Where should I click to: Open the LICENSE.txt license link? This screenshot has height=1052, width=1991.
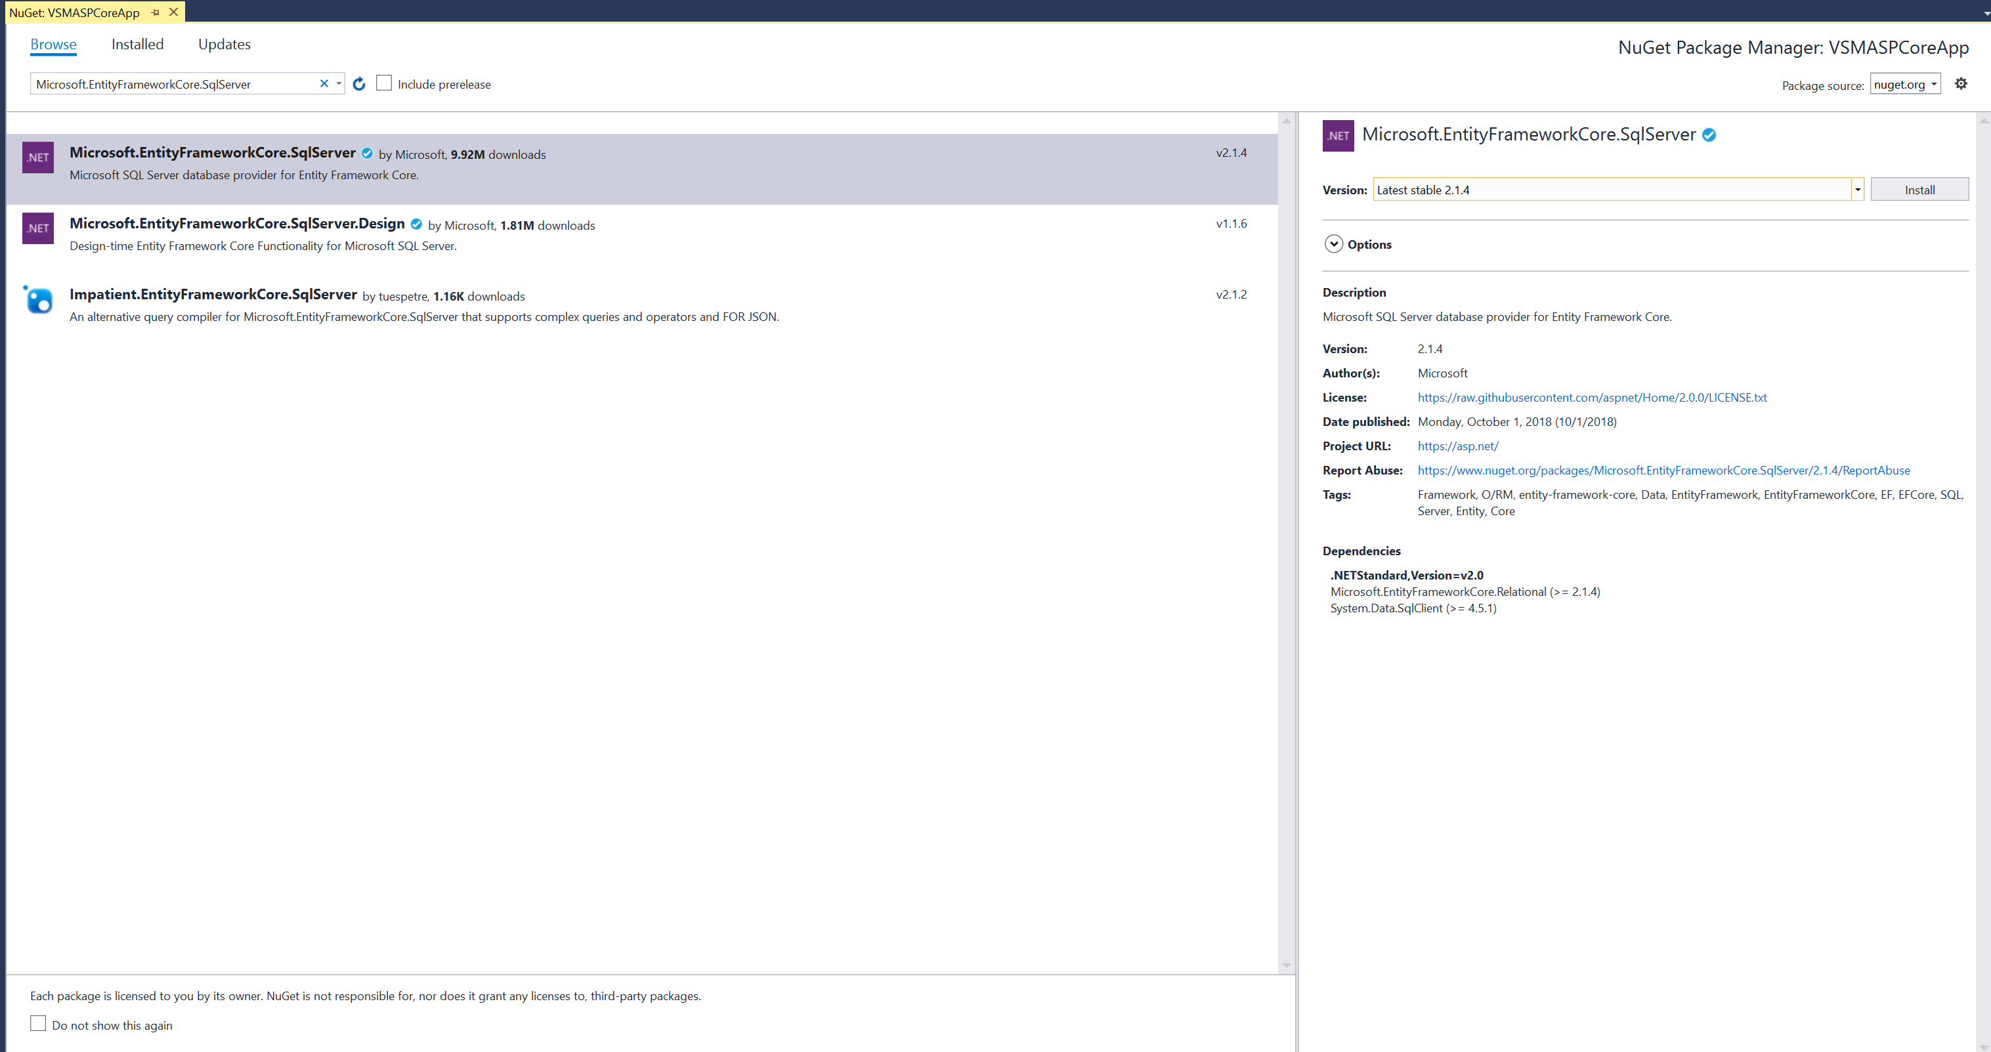tap(1591, 397)
